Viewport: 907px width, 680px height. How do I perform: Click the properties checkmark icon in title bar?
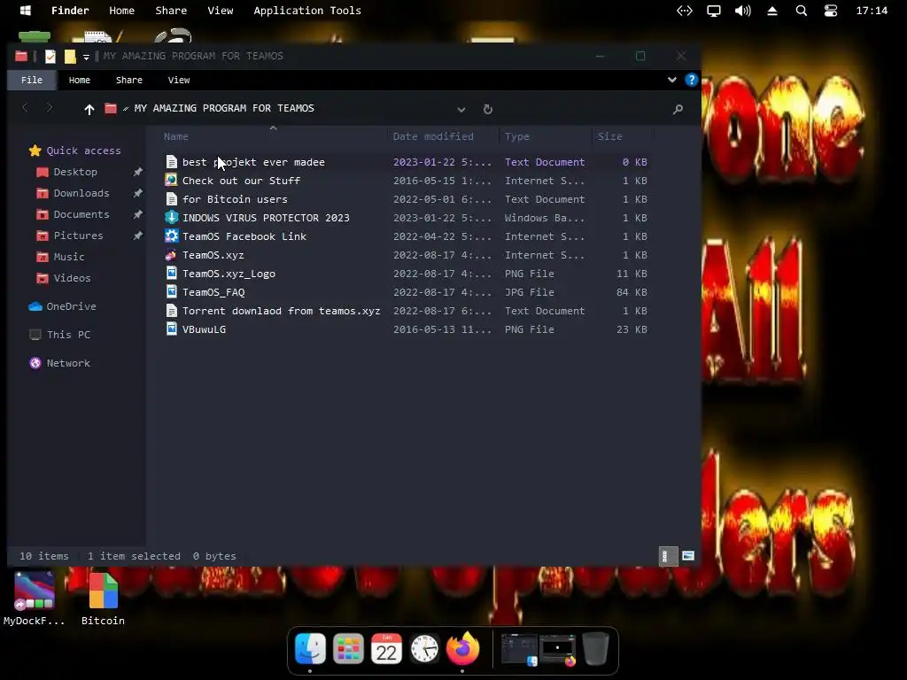point(50,56)
